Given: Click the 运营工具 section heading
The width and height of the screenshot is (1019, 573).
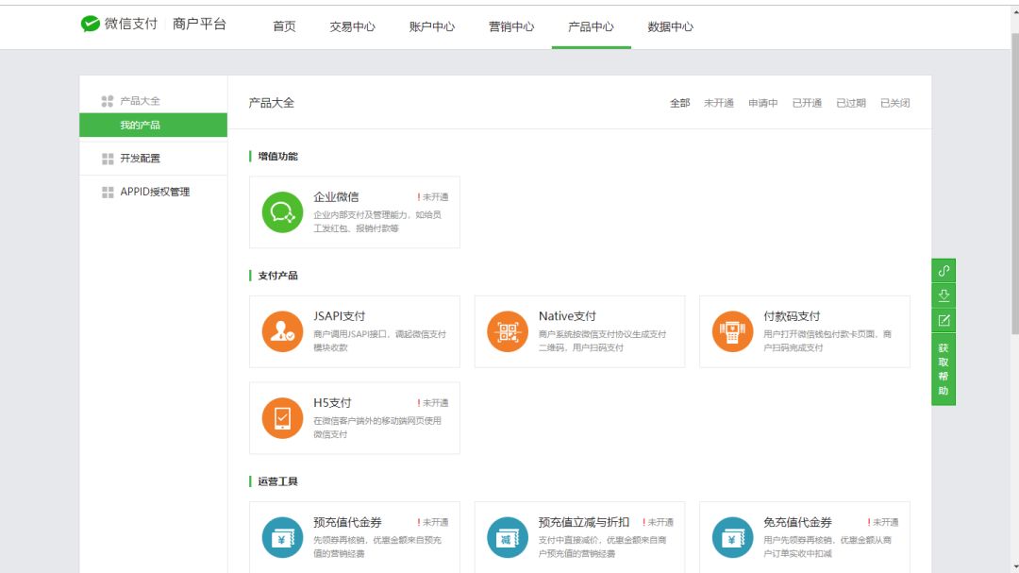Looking at the screenshot, I should [277, 481].
